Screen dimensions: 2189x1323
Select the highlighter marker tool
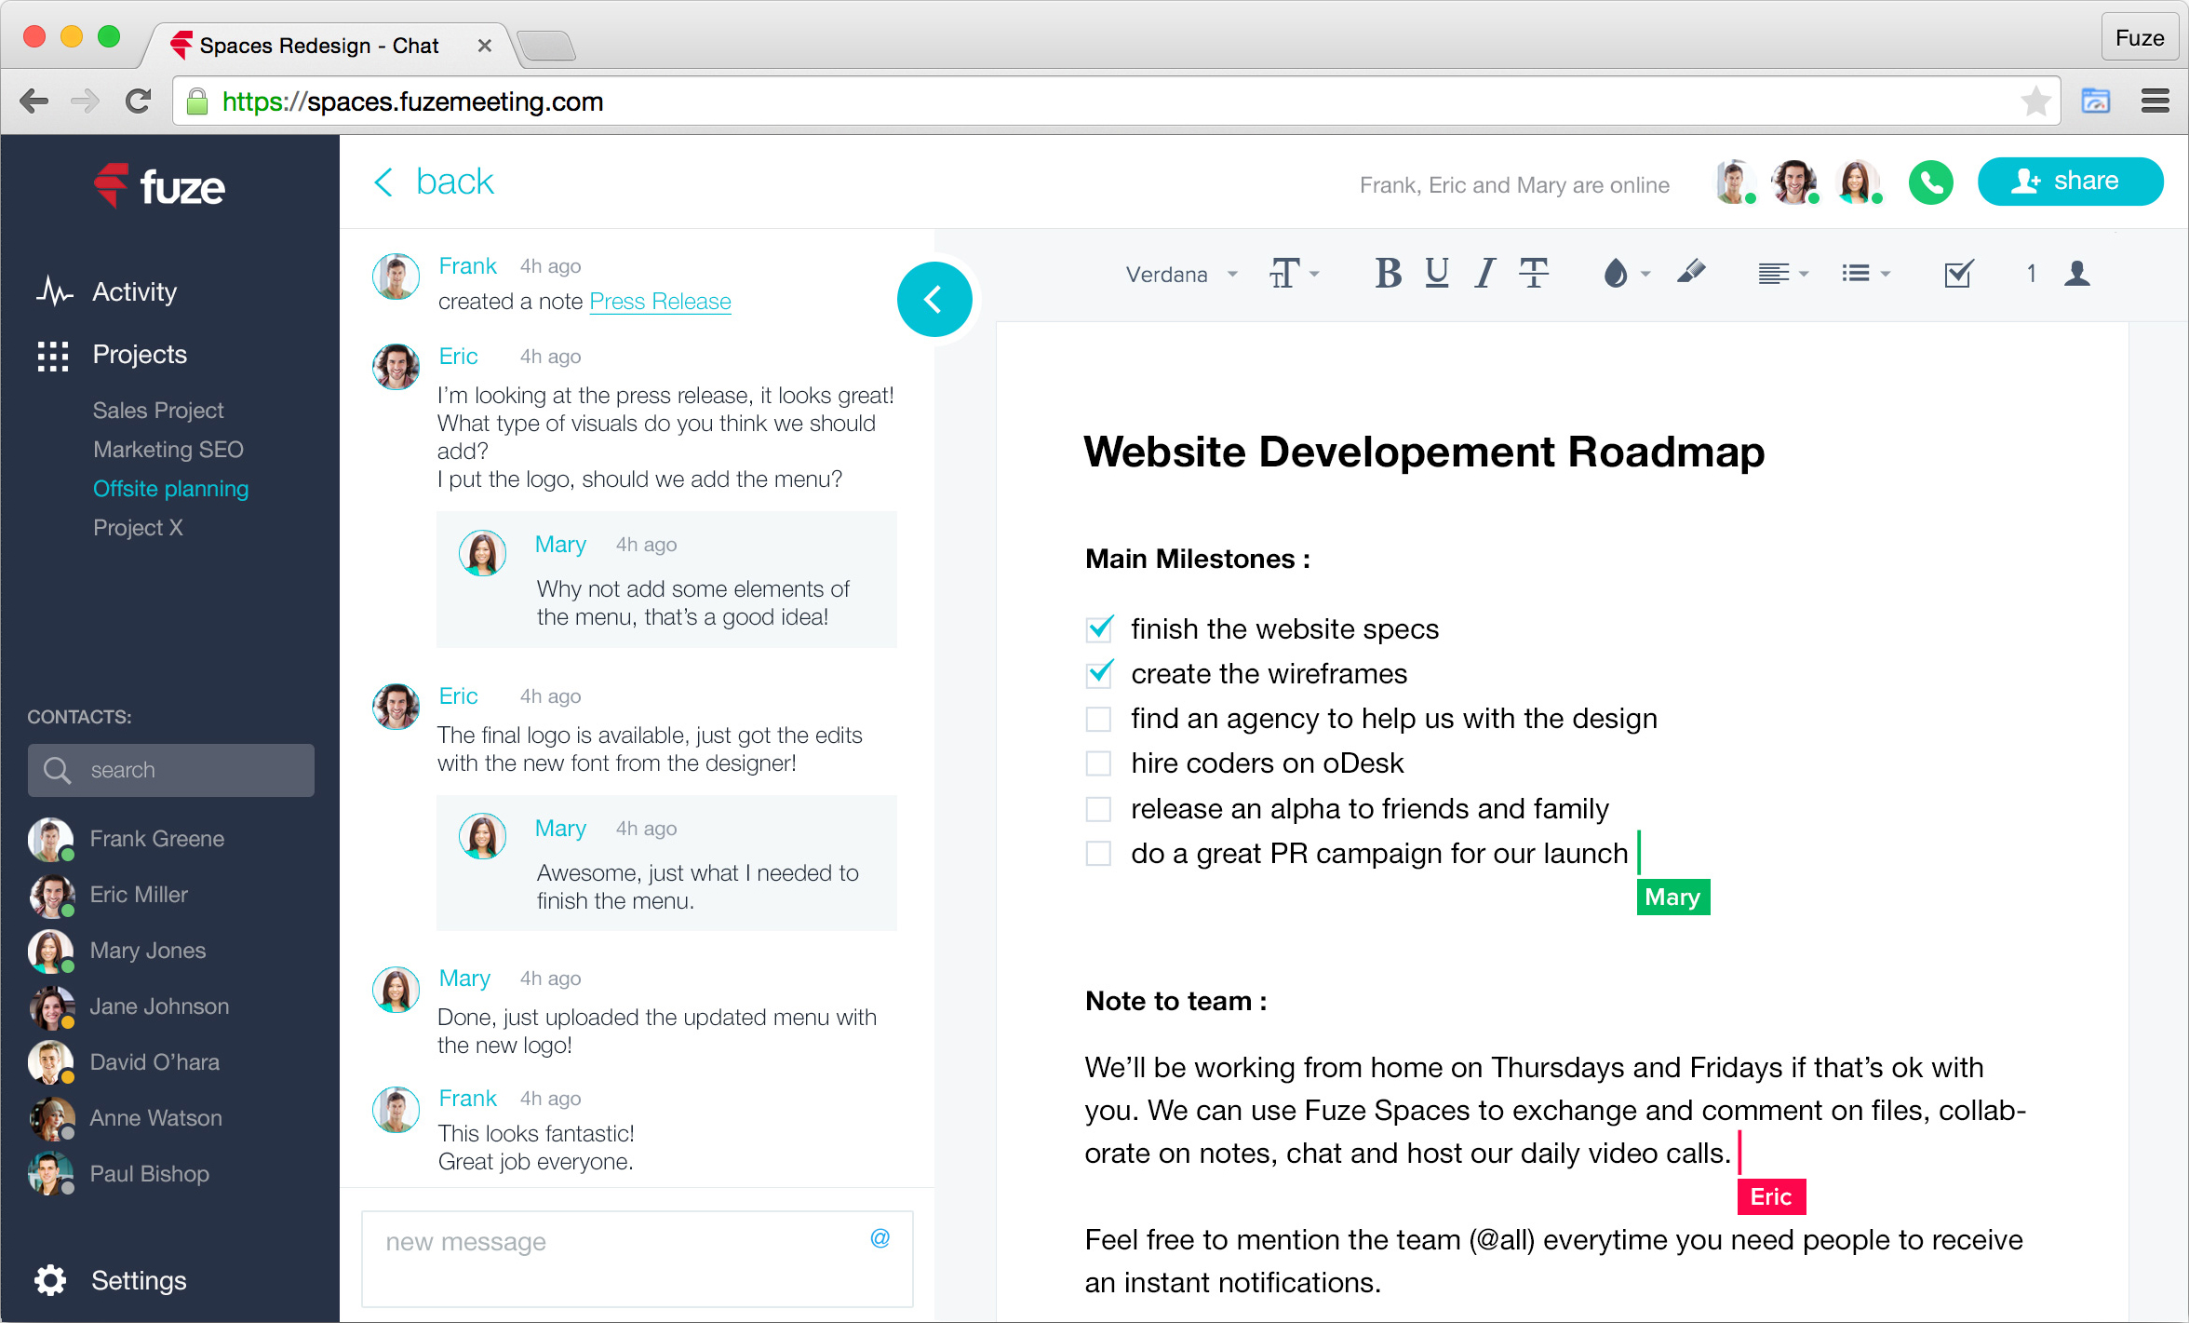click(1691, 272)
